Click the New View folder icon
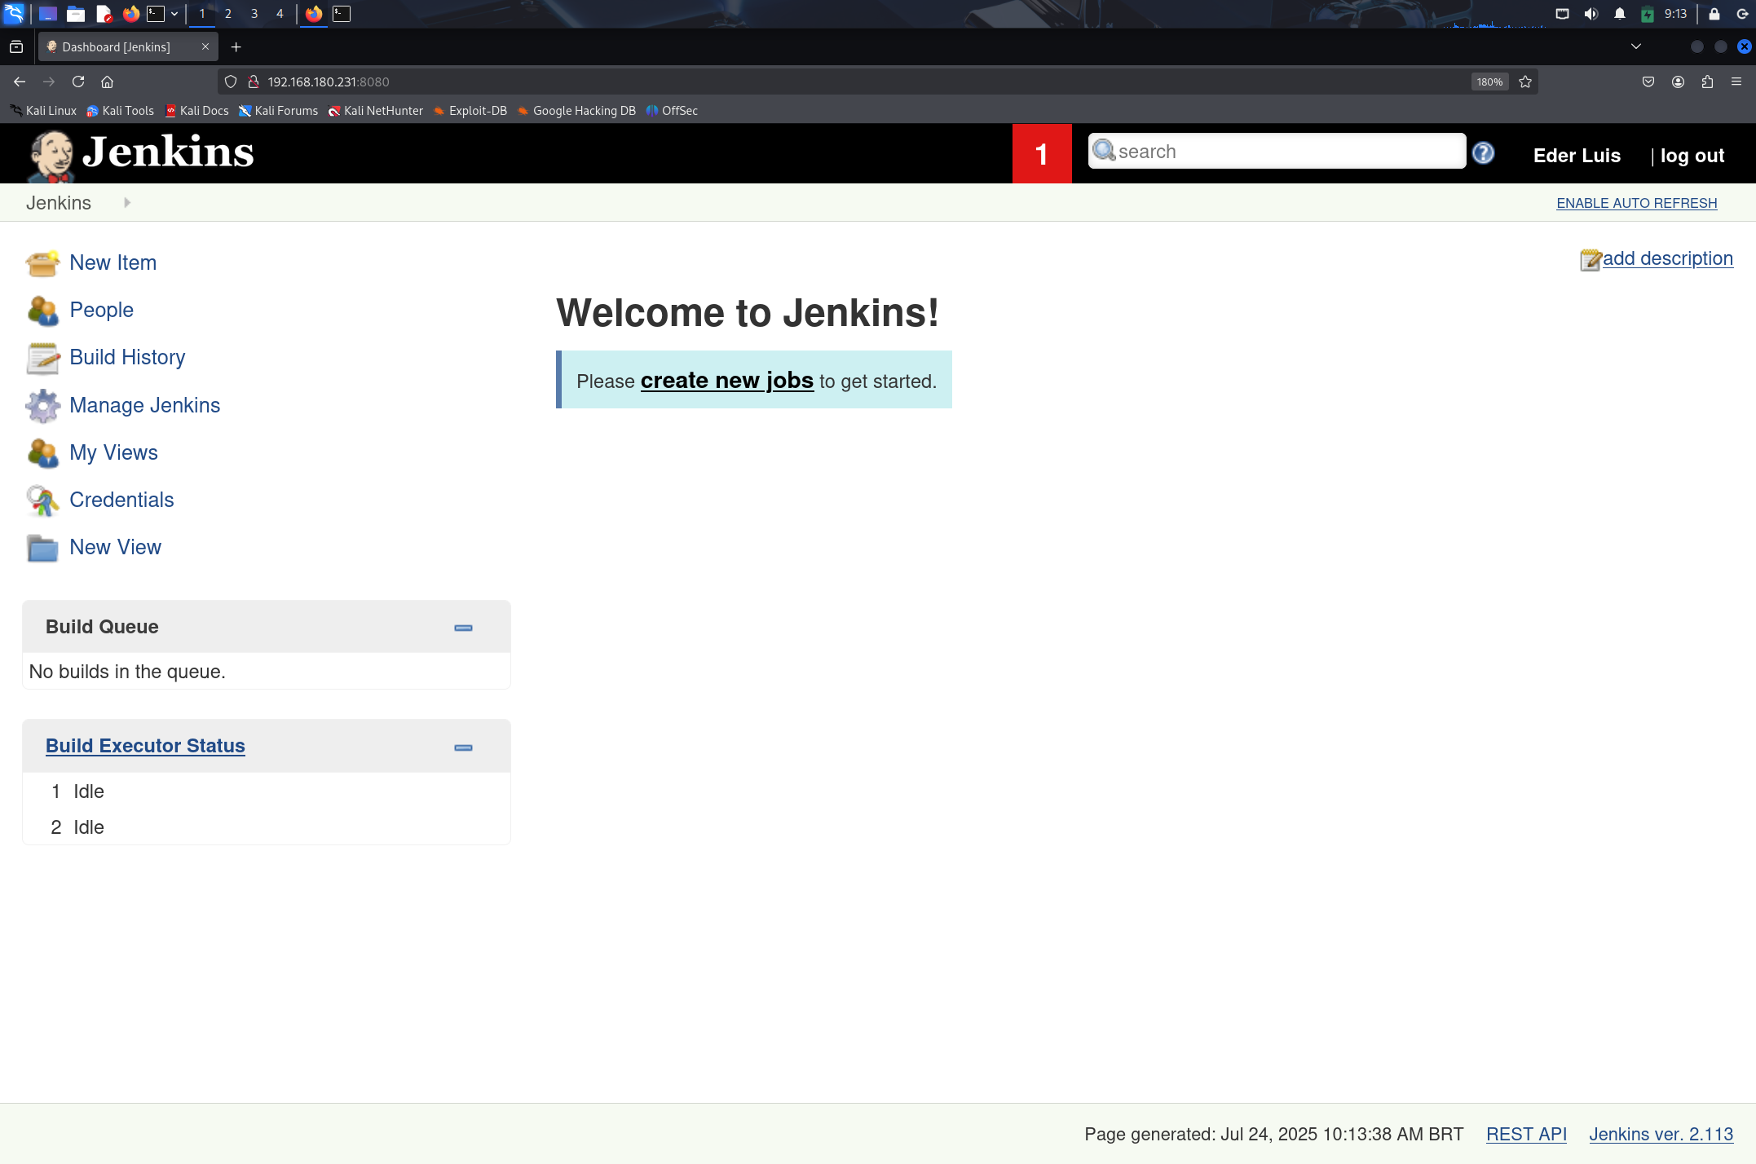This screenshot has width=1756, height=1164. (x=42, y=548)
